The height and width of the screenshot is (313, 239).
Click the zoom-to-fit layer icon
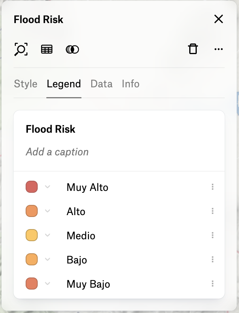pyautogui.click(x=21, y=49)
